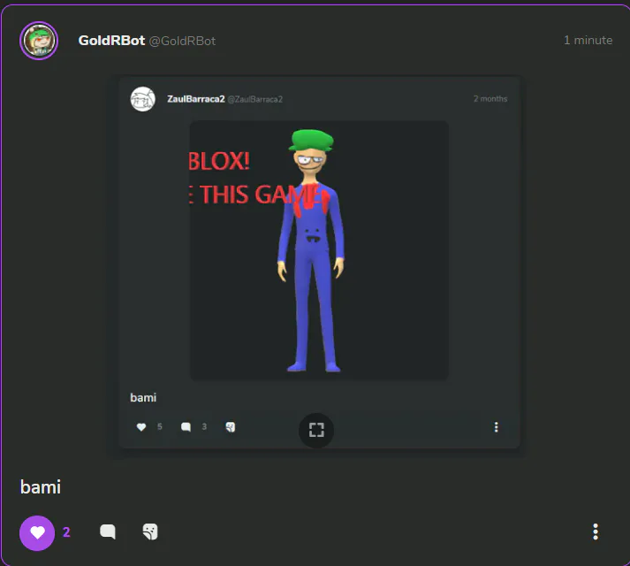630x566 pixels.
Task: Open the @GoldRBot handle link
Action: (x=182, y=41)
